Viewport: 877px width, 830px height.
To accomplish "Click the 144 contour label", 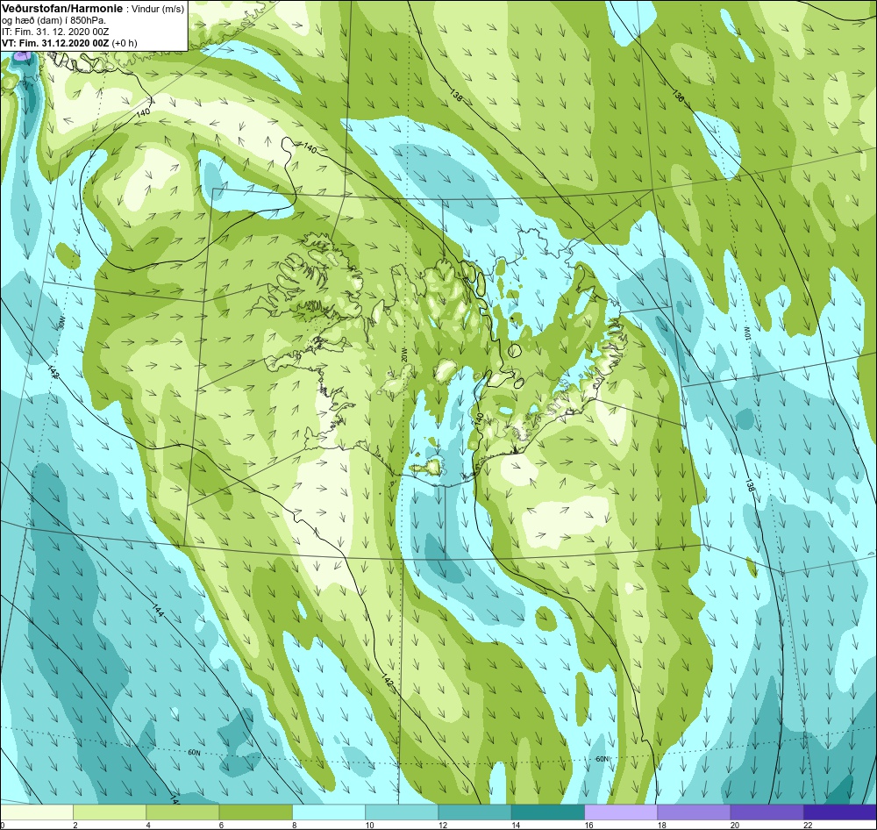I will (x=158, y=609).
